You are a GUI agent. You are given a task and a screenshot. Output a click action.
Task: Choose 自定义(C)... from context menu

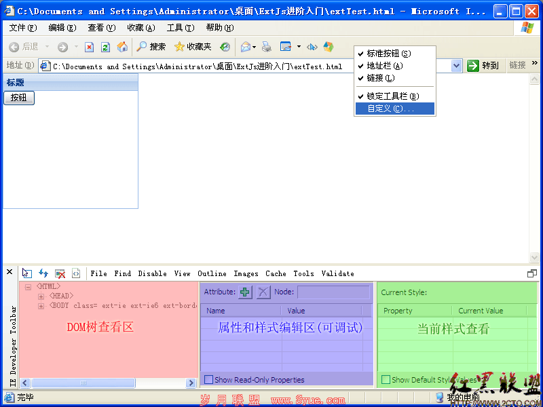[x=395, y=109]
